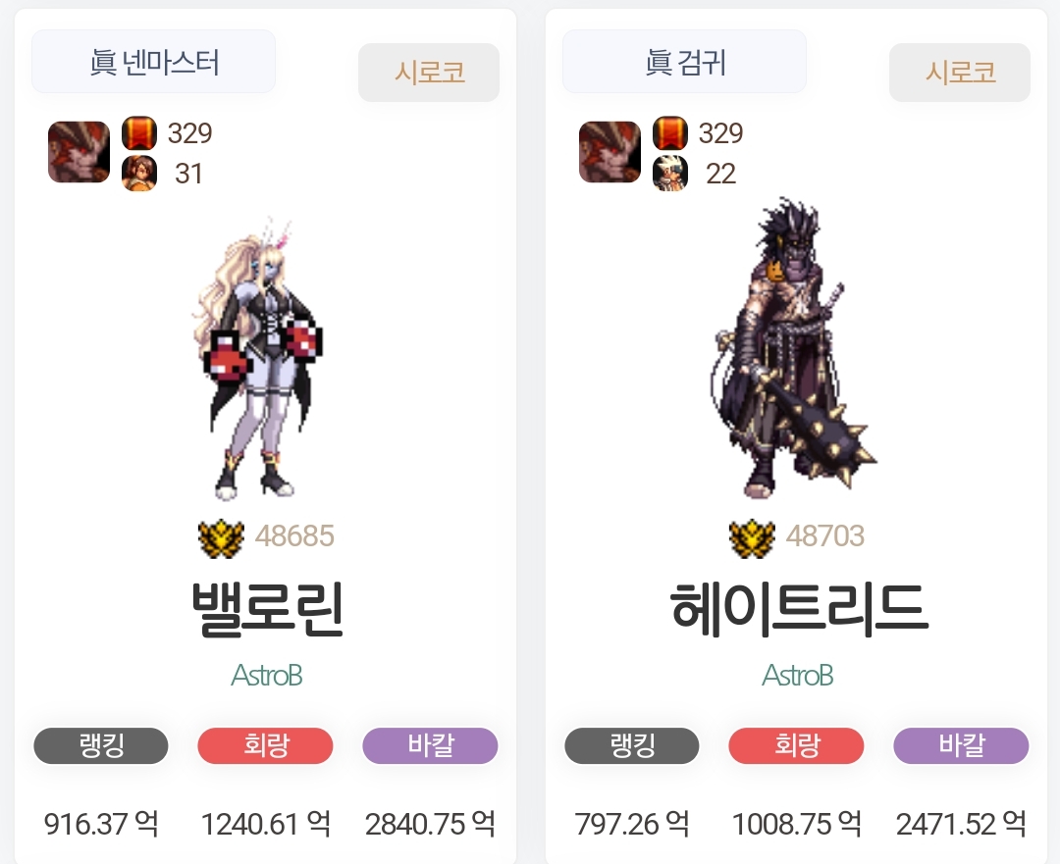The width and height of the screenshot is (1060, 864).
Task: Click the large red demon icon on 헤이트리드 card
Action: (x=609, y=152)
